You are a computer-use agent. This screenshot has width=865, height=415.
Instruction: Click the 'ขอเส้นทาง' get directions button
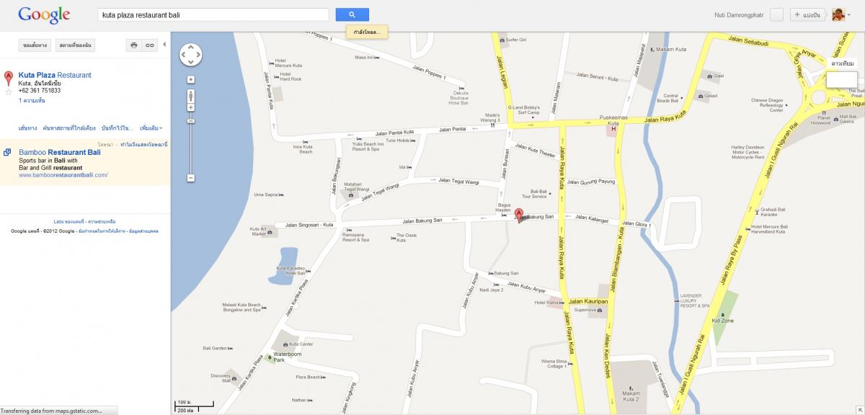point(35,45)
